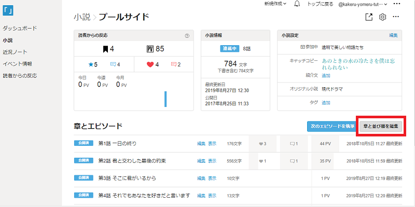The height and width of the screenshot is (207, 415).
Task: Click 現代ドラマ genre text
Action: 332,89
